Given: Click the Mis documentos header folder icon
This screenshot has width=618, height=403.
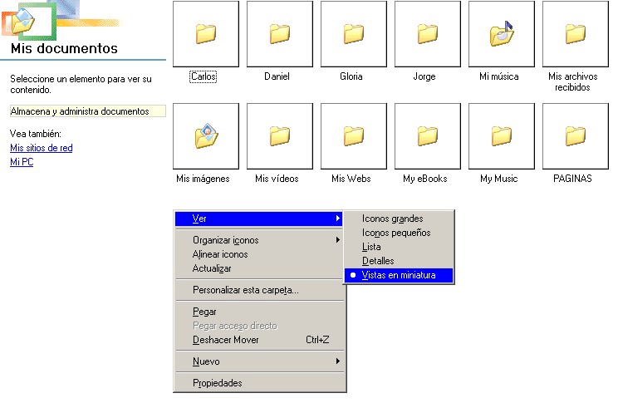Looking at the screenshot, I should click(23, 21).
